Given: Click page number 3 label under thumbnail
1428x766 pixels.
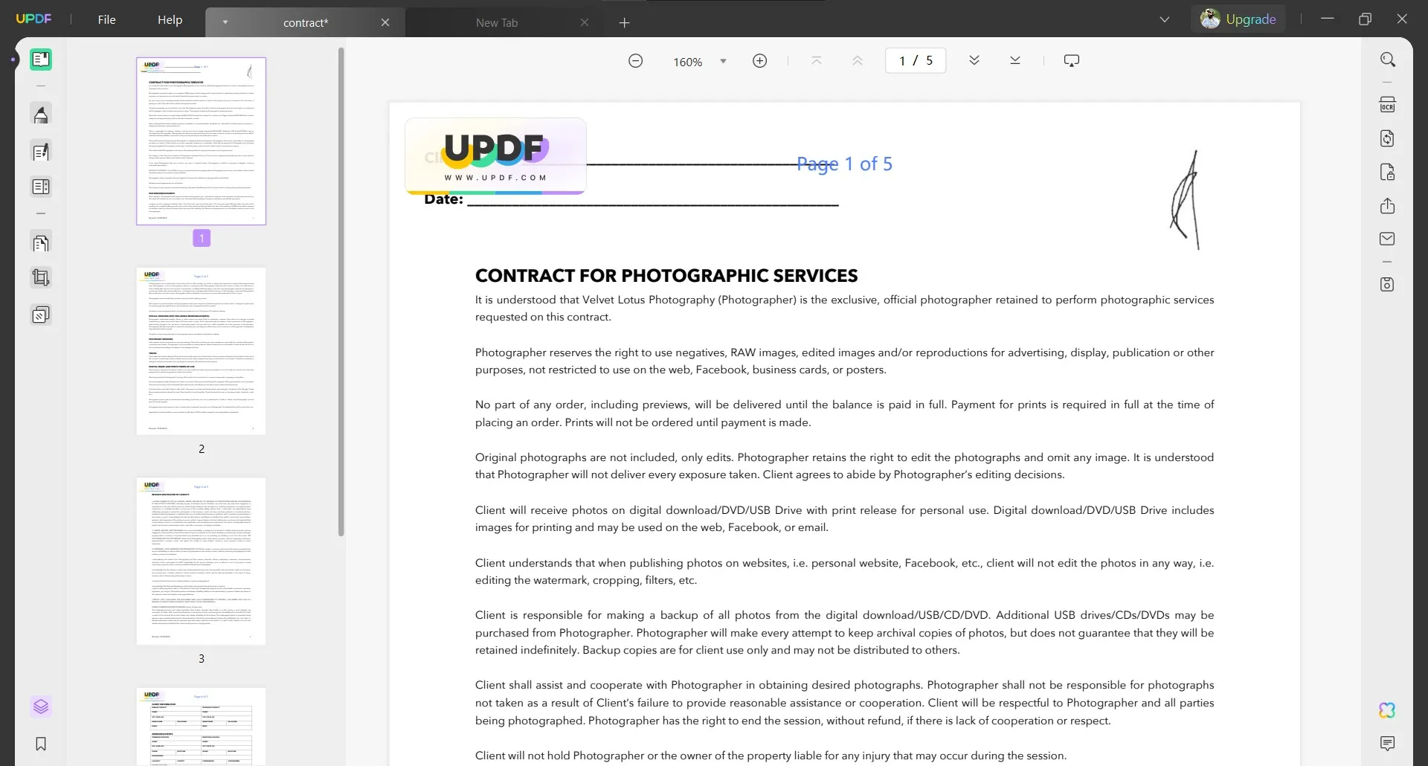Looking at the screenshot, I should pyautogui.click(x=201, y=658).
